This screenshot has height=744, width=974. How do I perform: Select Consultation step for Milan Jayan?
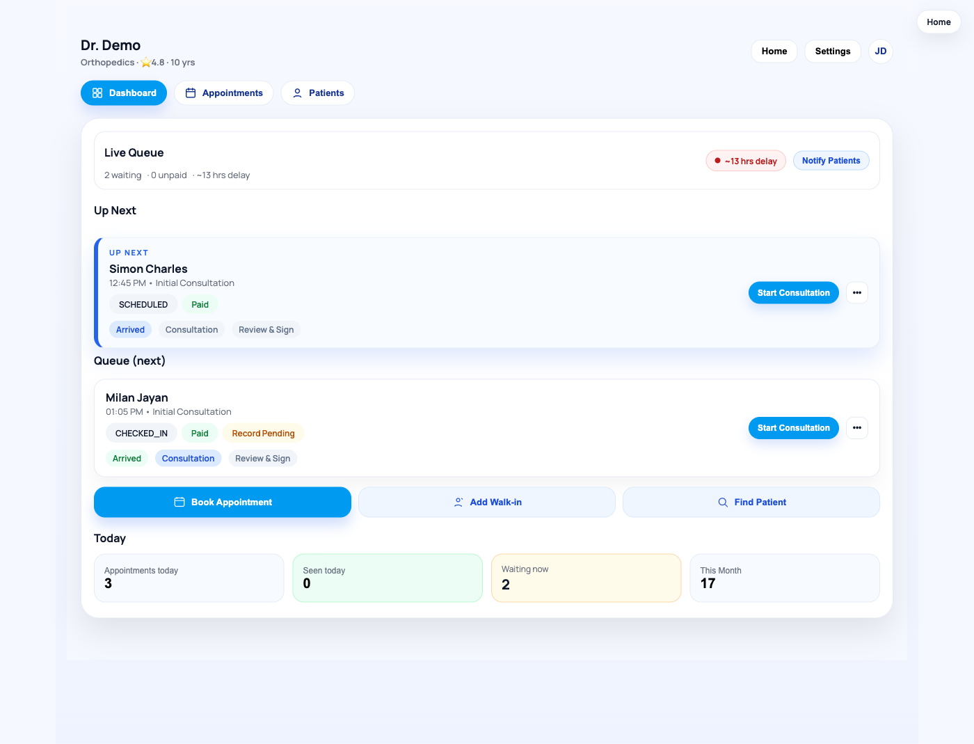[x=188, y=459]
